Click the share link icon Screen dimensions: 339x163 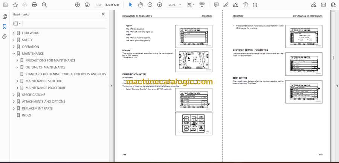pos(313,5)
